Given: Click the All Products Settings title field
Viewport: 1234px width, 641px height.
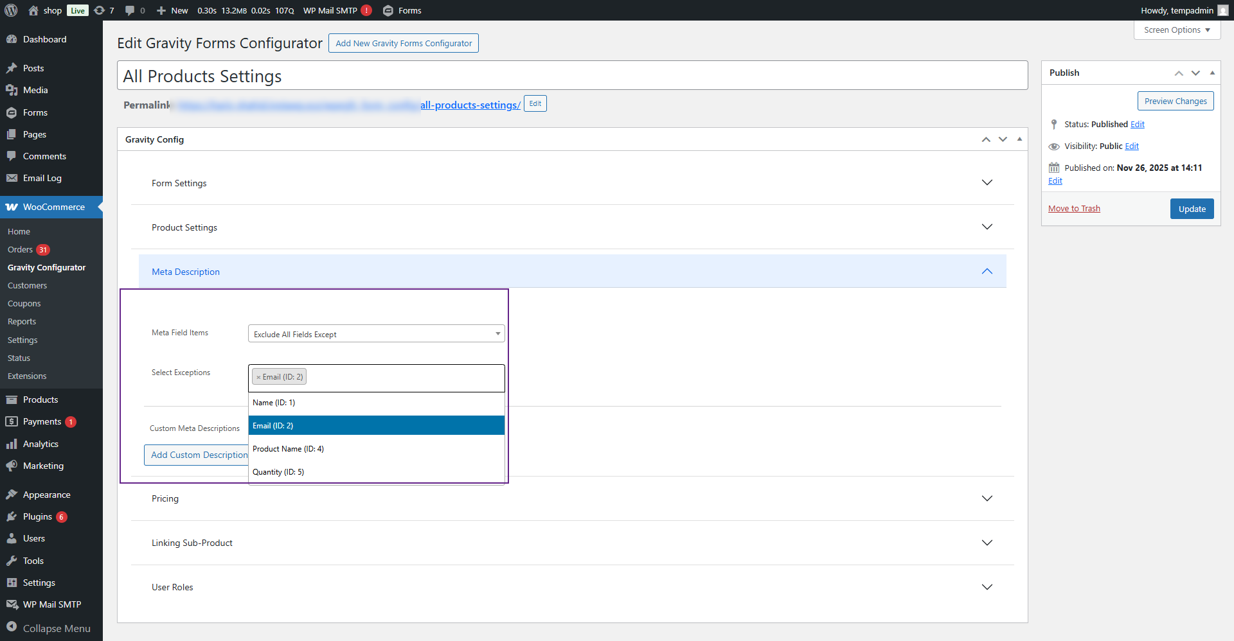Looking at the screenshot, I should coord(572,76).
